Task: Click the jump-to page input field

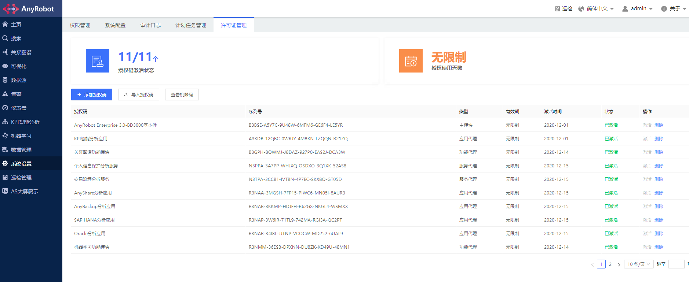Action: click(676, 264)
